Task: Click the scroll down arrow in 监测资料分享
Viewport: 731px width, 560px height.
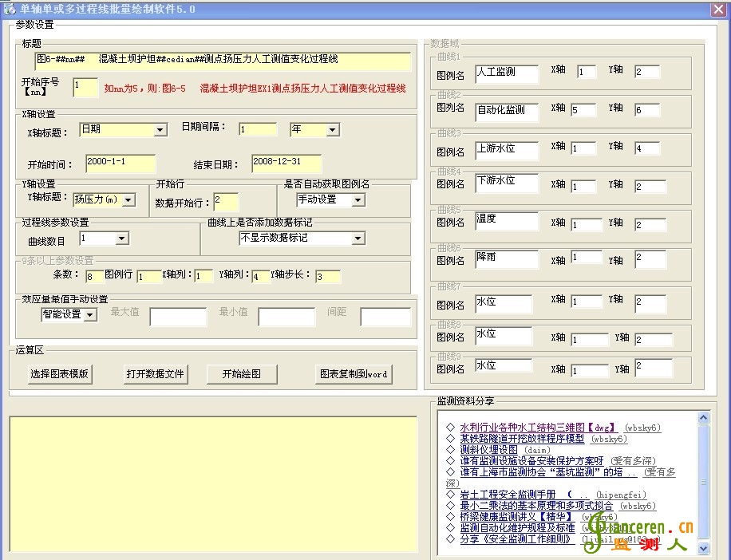Action: click(704, 548)
